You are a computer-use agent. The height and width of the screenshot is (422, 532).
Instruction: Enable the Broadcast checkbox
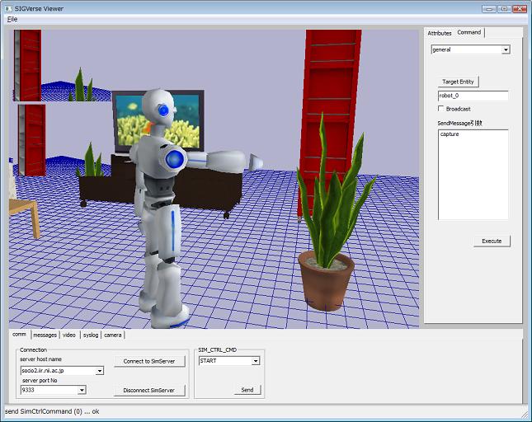(x=441, y=109)
